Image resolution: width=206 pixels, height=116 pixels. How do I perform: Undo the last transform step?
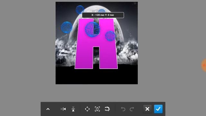pyautogui.click(x=123, y=109)
